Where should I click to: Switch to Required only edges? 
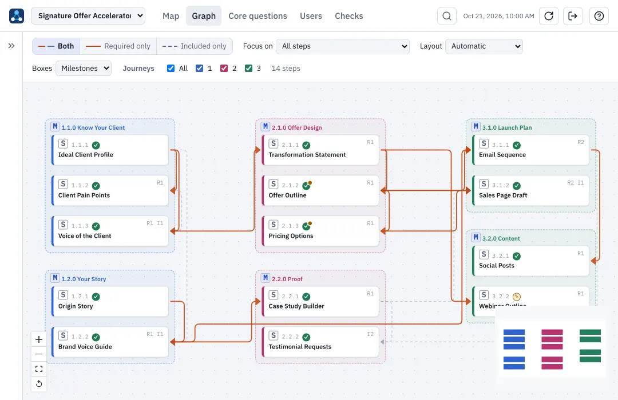(x=118, y=46)
